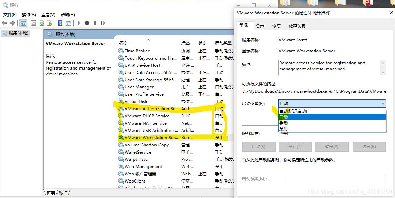This screenshot has height=198, width=395.
Task: Switch to the 登录 tab
Action: point(260,26)
